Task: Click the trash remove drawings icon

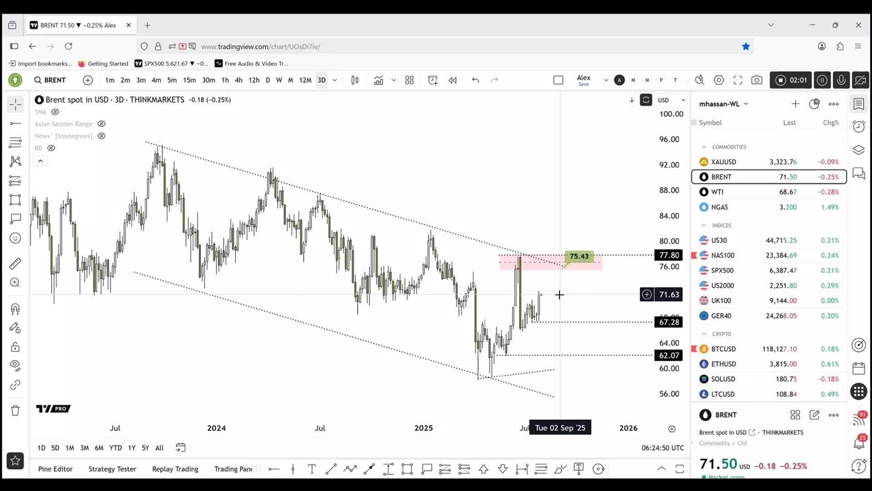Action: click(x=15, y=410)
